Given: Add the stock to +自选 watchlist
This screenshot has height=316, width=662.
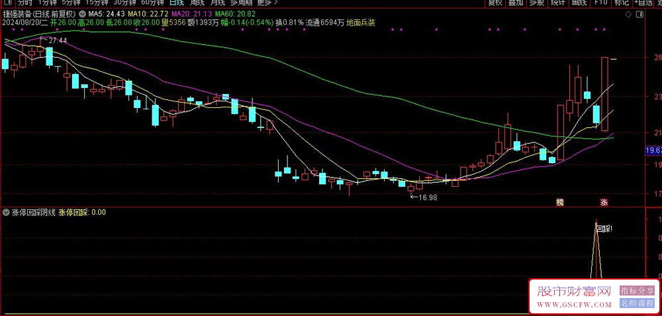Looking at the screenshot, I should [643, 2].
